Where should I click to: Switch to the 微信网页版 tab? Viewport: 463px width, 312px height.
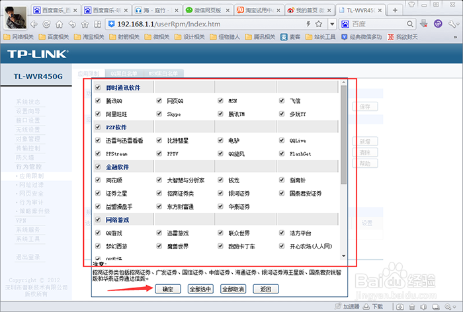(207, 11)
